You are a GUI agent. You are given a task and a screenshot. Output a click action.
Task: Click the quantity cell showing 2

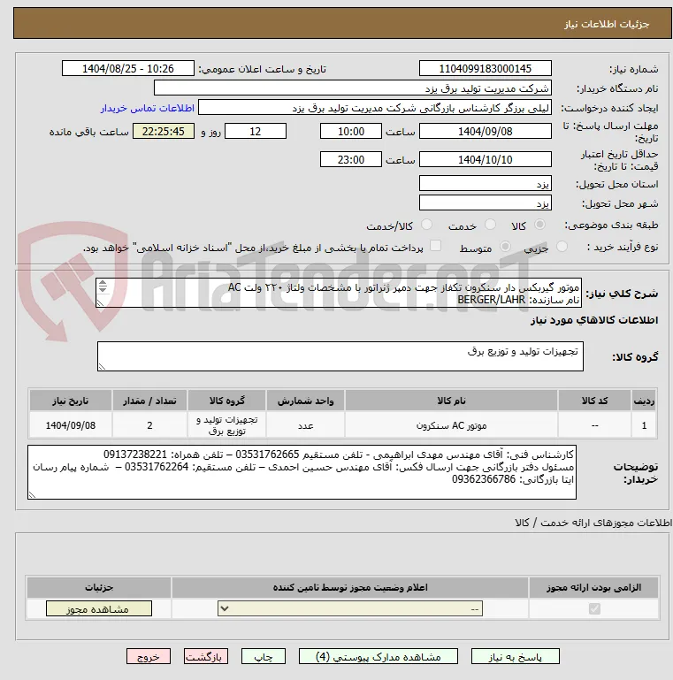[150, 425]
